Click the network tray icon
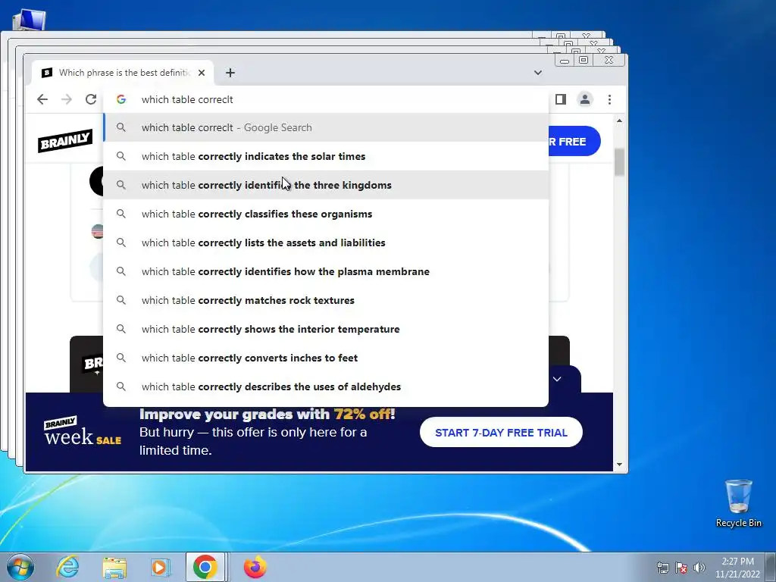This screenshot has width=776, height=582. click(662, 568)
